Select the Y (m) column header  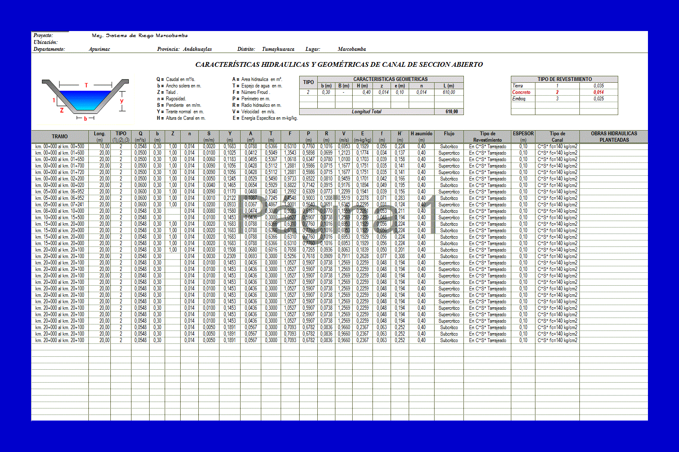click(x=230, y=137)
